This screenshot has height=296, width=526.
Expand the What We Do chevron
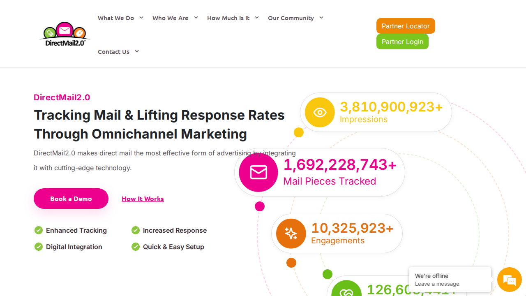coord(141,18)
